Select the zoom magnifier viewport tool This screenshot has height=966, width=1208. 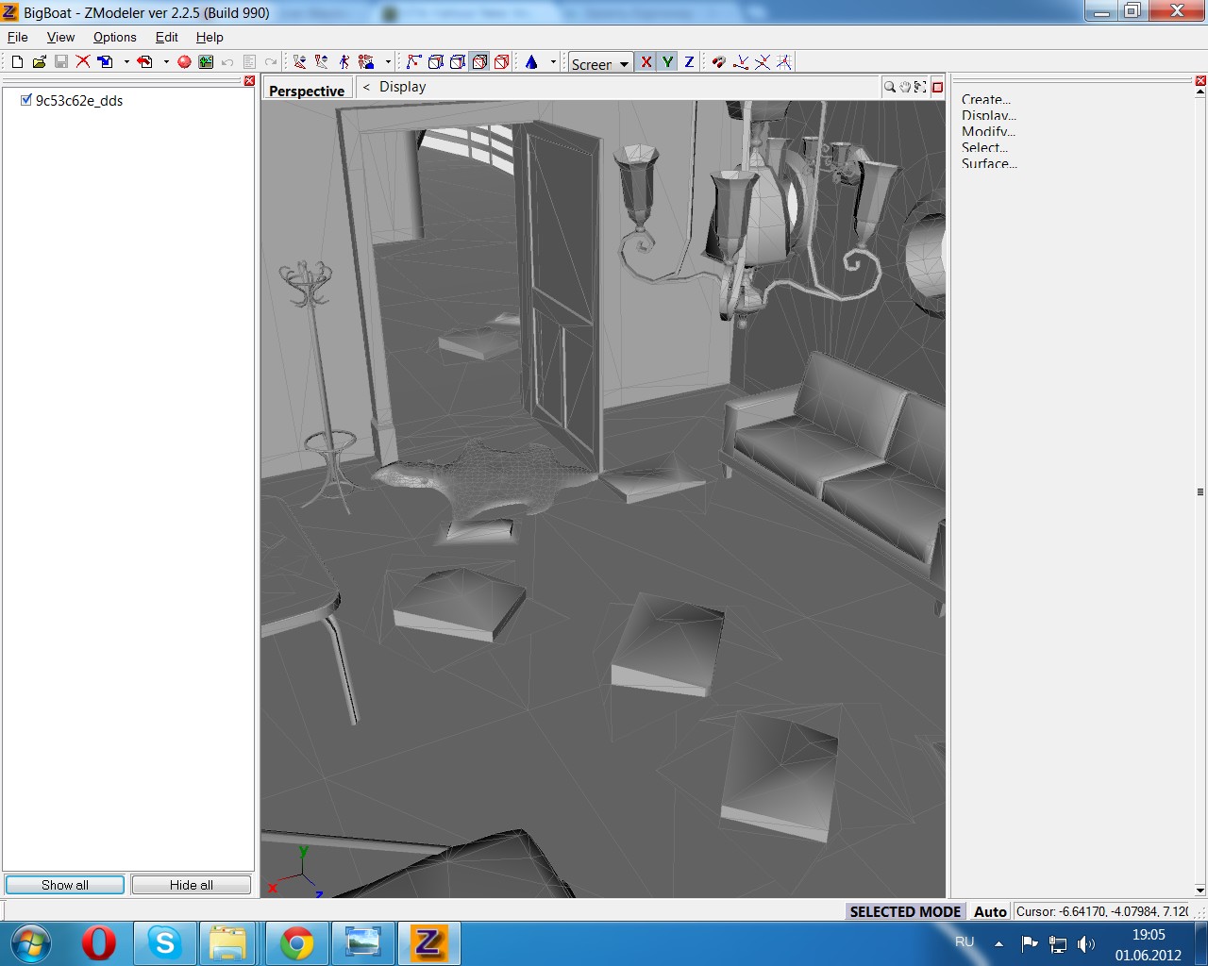(889, 87)
